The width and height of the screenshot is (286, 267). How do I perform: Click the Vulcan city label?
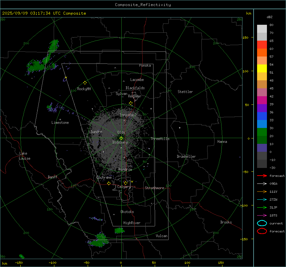pyautogui.click(x=161, y=236)
